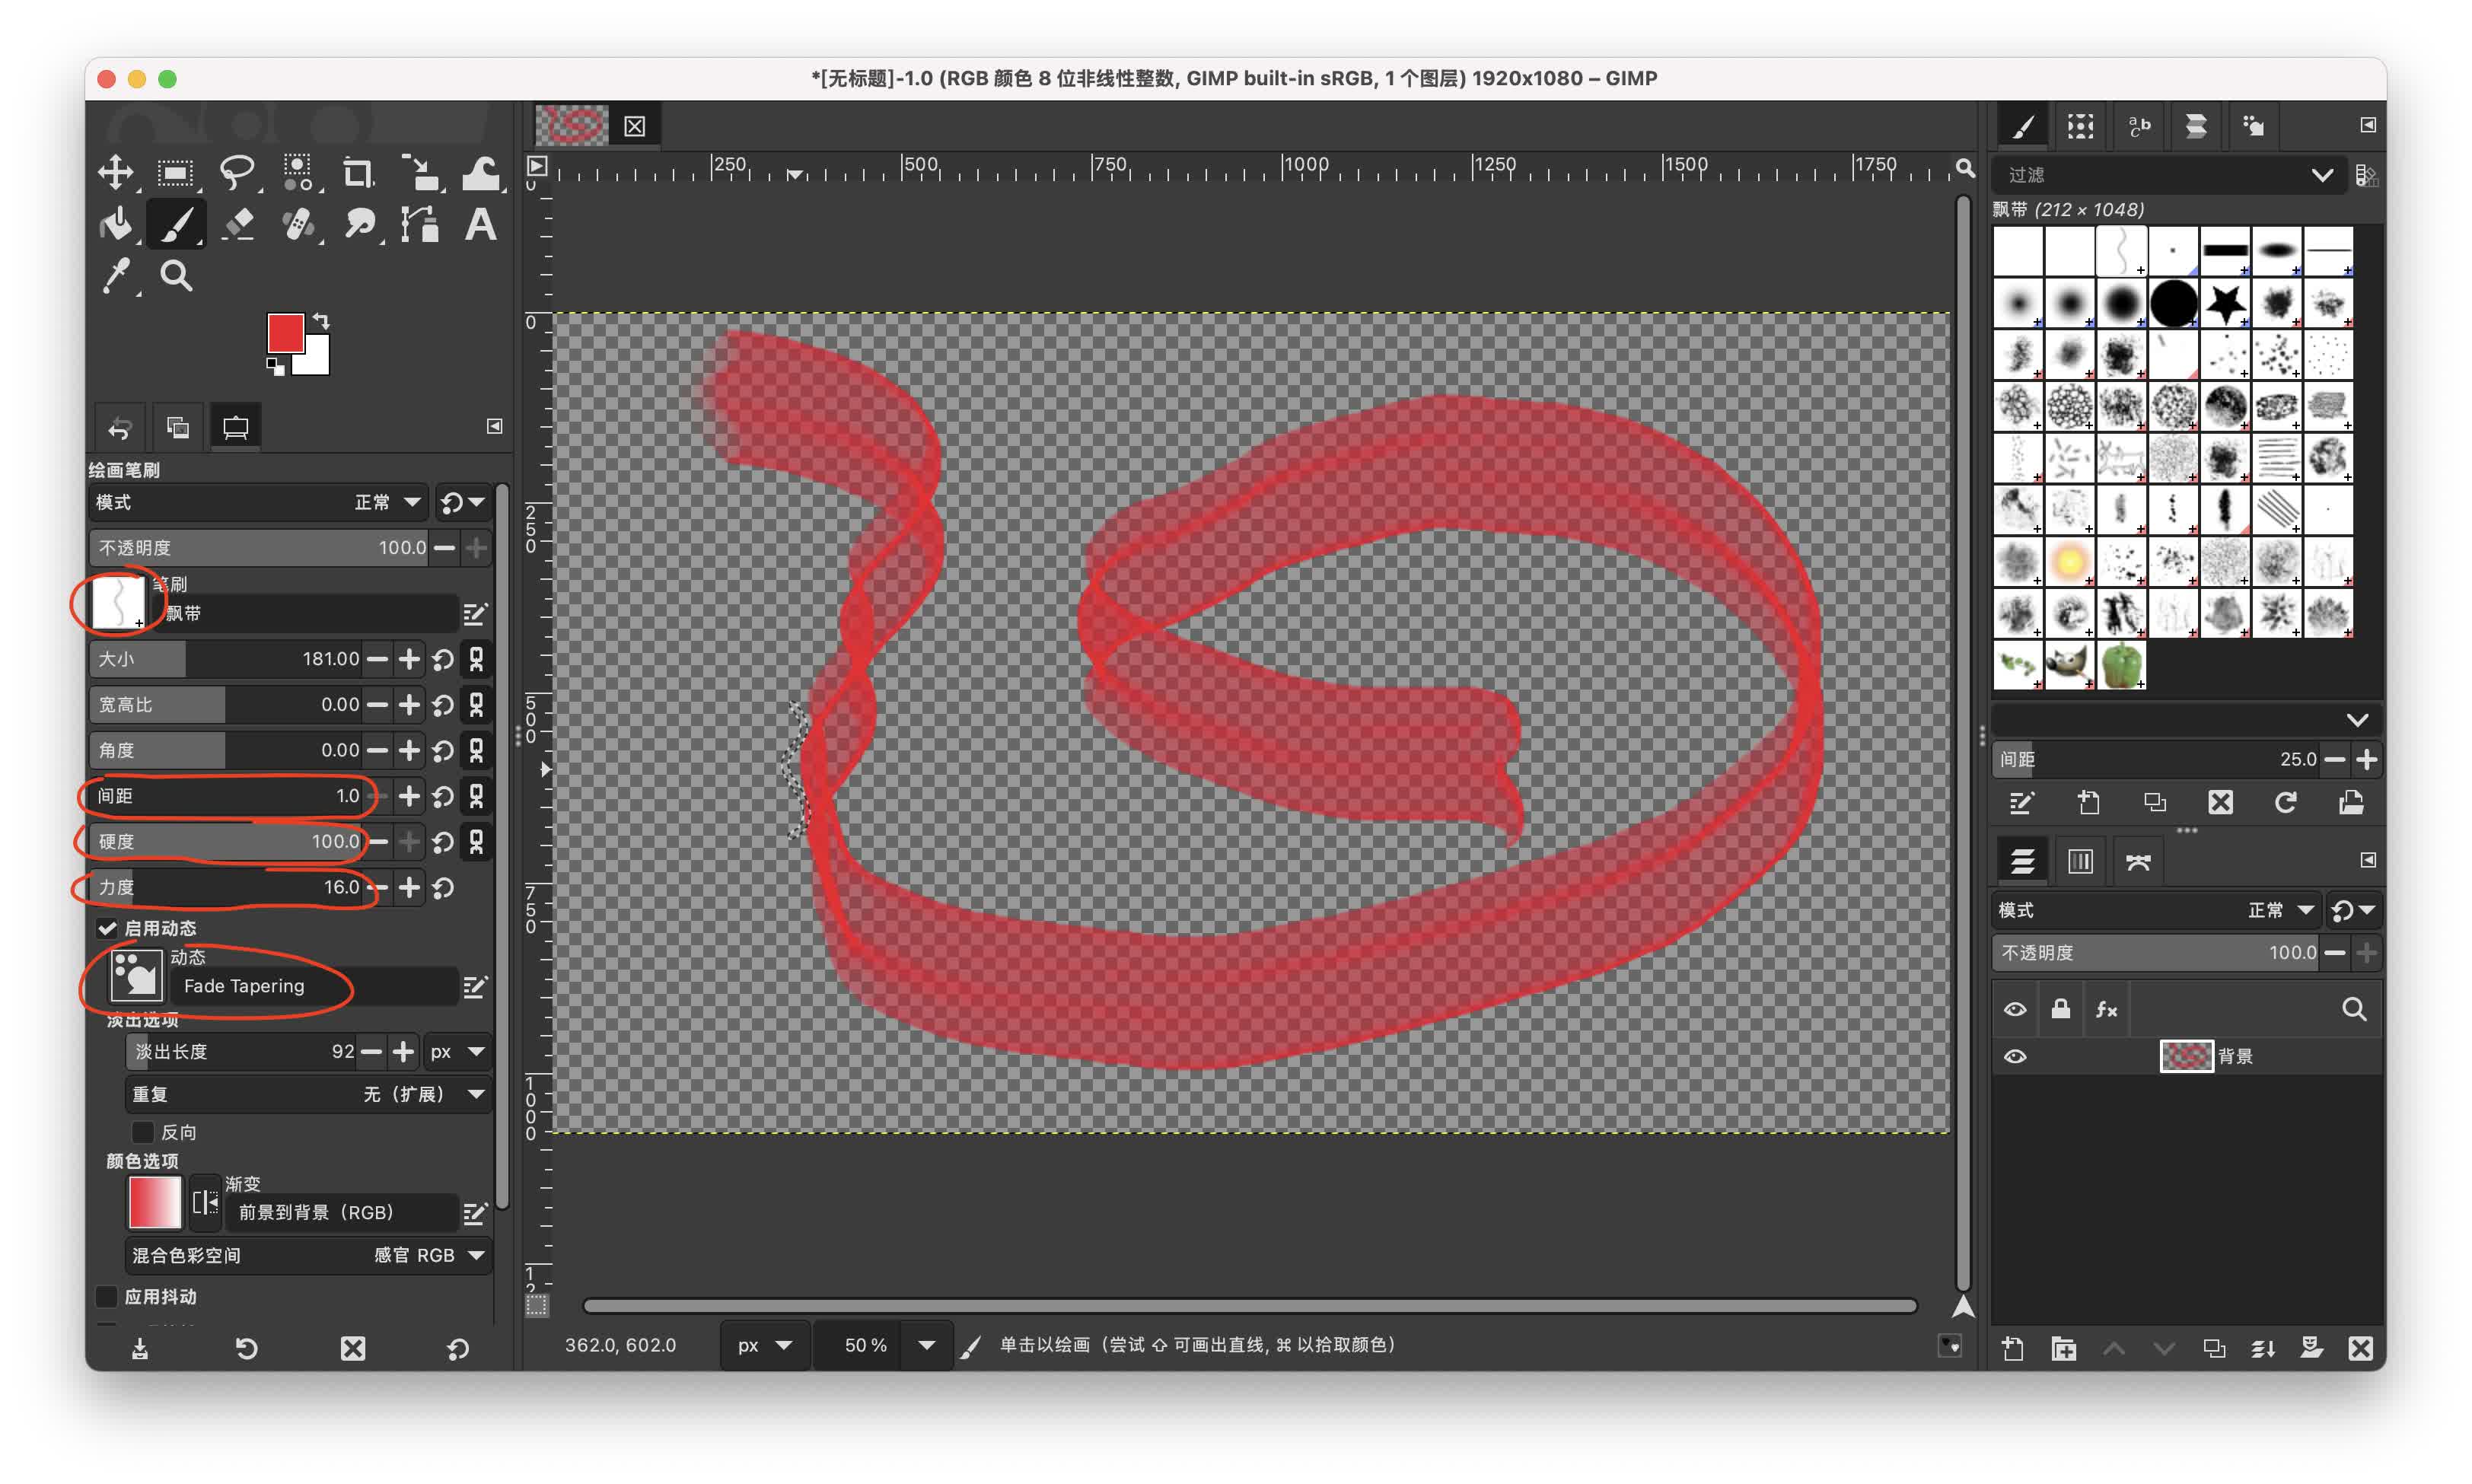2472x1484 pixels.
Task: Click the Fade Tapering dynamics name
Action: (x=244, y=986)
